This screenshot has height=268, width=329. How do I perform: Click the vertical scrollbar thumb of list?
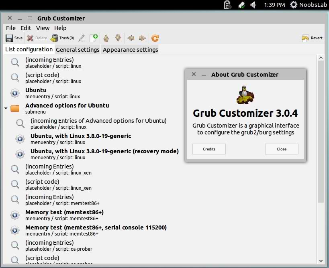click(321, 132)
